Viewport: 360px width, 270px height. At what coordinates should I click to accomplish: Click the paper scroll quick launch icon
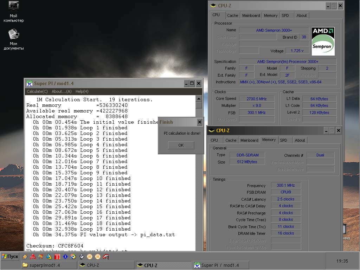(x=82, y=257)
